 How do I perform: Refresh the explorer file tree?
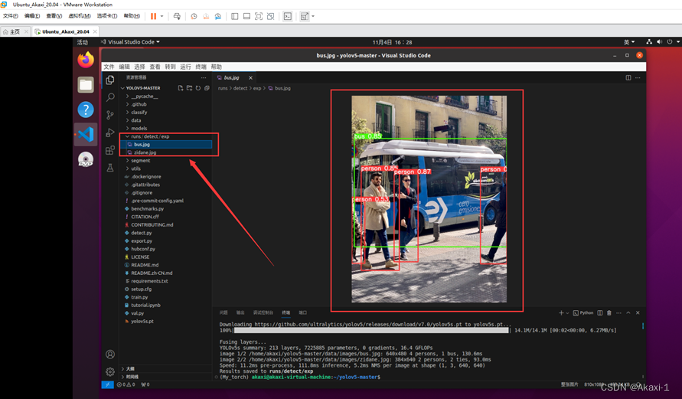pos(198,88)
